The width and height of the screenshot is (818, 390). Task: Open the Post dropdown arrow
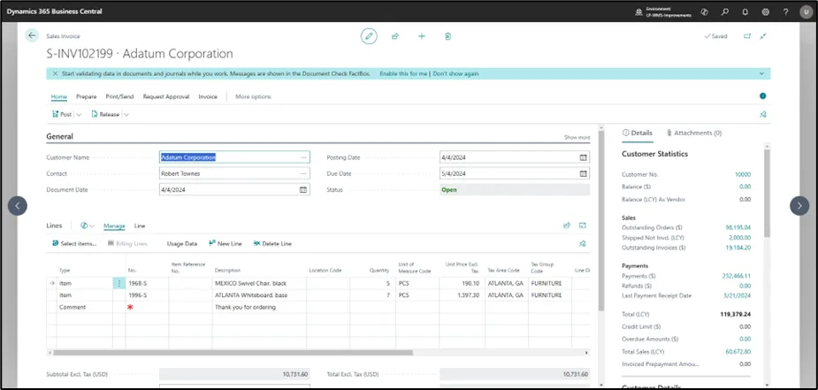tap(79, 115)
